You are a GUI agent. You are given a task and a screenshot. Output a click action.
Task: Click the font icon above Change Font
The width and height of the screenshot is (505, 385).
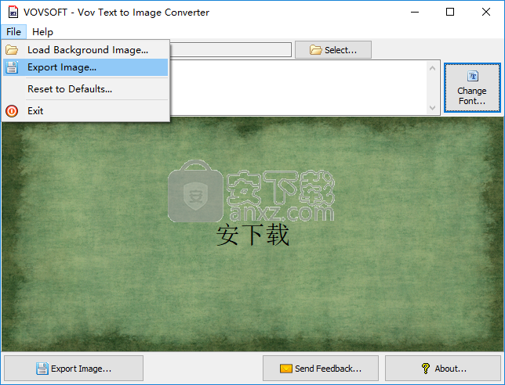click(473, 76)
